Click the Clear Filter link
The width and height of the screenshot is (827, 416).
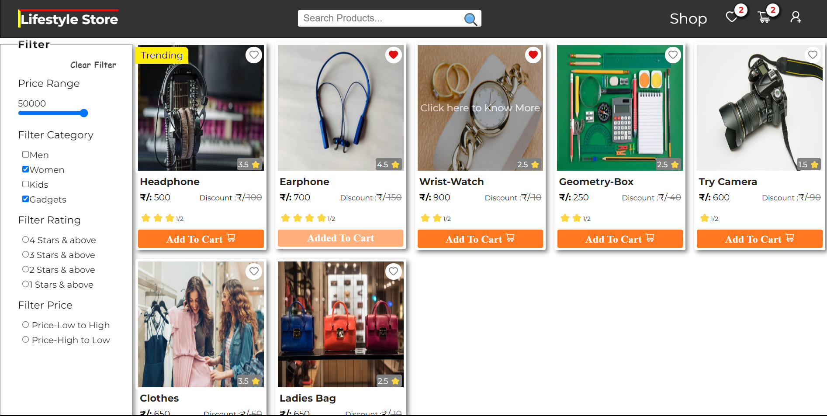93,65
